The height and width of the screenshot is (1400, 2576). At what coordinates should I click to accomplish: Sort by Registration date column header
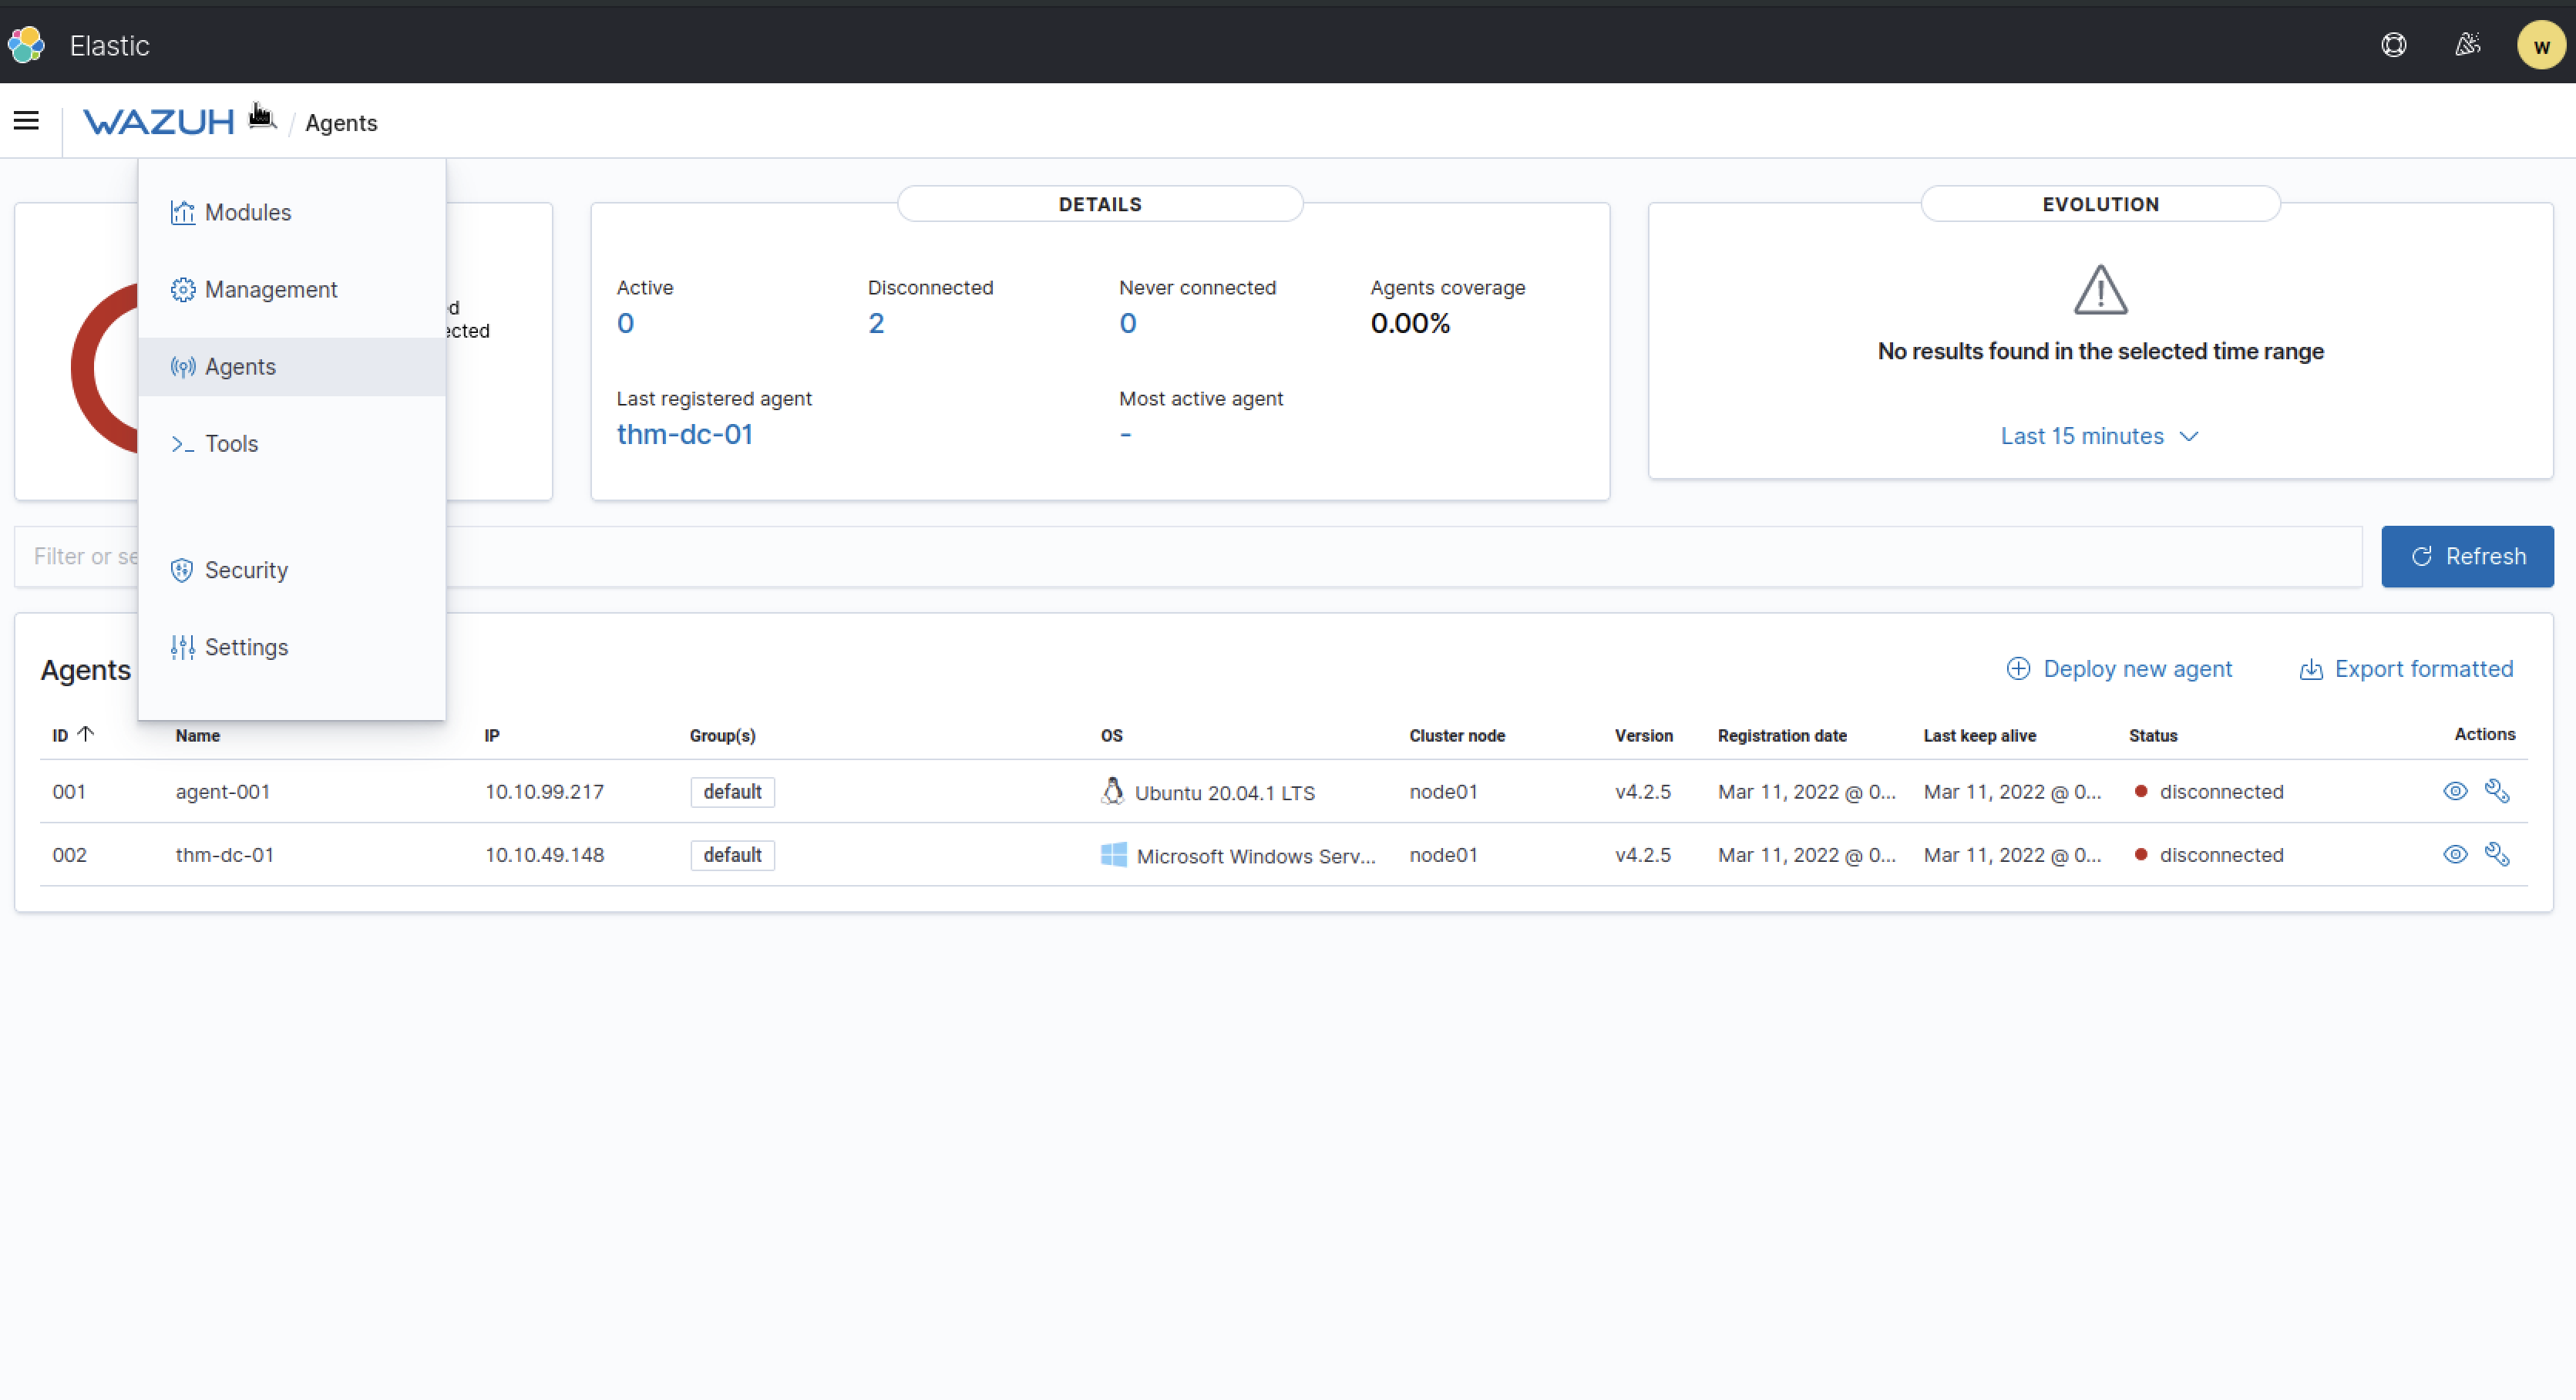point(1782,735)
